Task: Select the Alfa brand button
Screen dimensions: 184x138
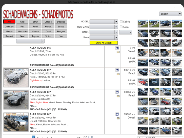Action: (x=9, y=22)
